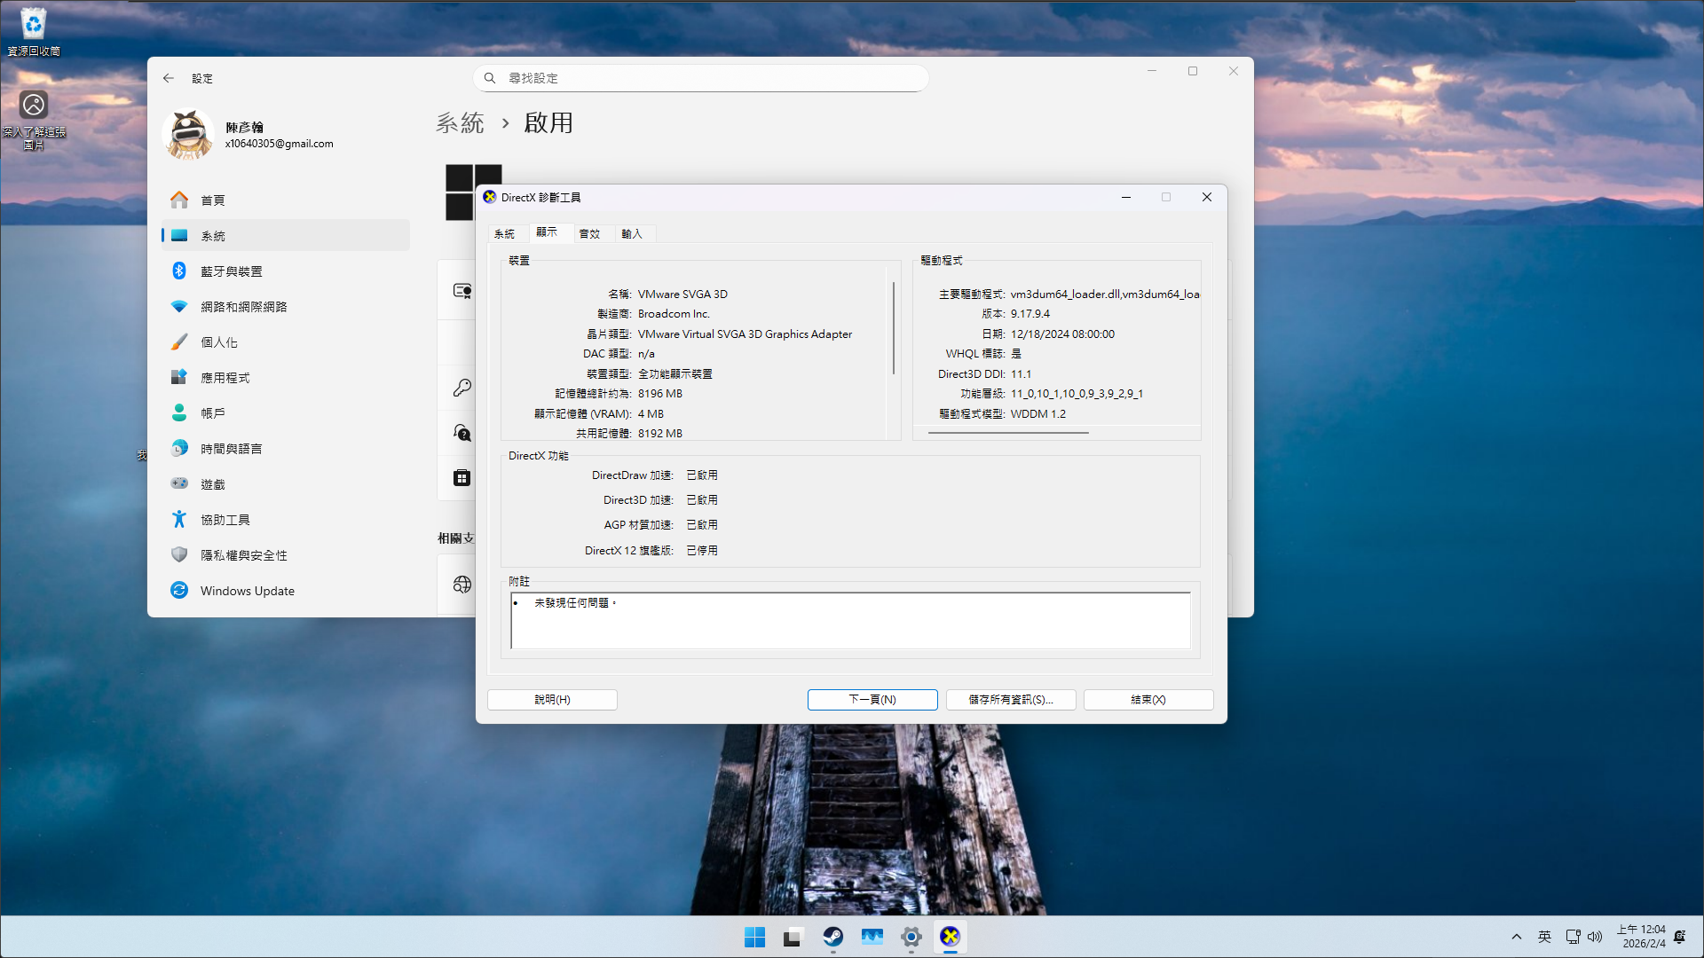This screenshot has height=958, width=1704.
Task: Launch Steam from the taskbar
Action: pyautogui.click(x=832, y=937)
